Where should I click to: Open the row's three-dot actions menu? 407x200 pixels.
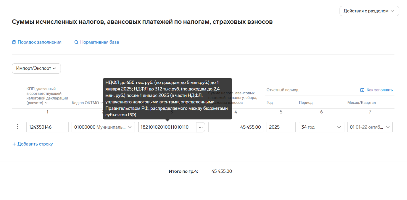pyautogui.click(x=18, y=127)
